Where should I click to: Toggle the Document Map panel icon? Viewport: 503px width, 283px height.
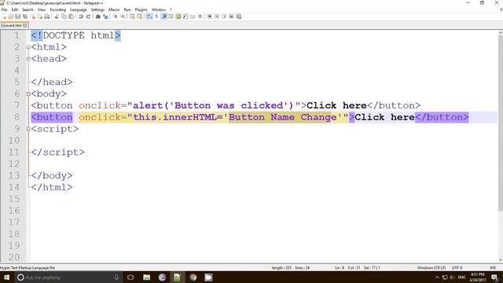[x=178, y=17]
